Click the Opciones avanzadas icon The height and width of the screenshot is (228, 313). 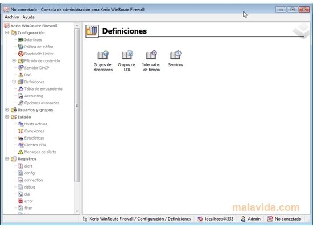point(20,103)
